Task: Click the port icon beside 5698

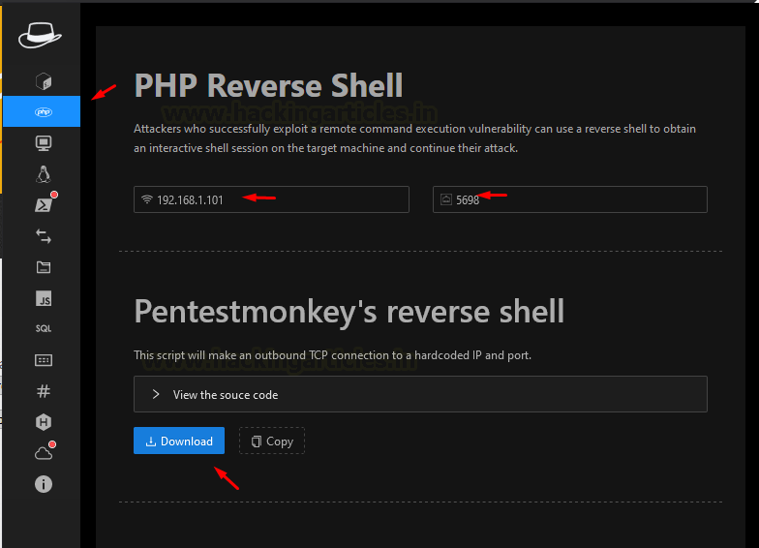Action: 445,199
